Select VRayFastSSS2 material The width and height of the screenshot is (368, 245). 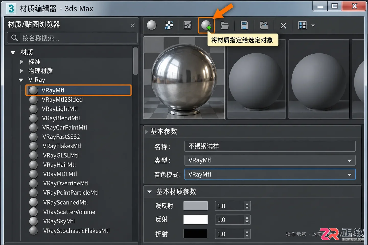[61, 137]
